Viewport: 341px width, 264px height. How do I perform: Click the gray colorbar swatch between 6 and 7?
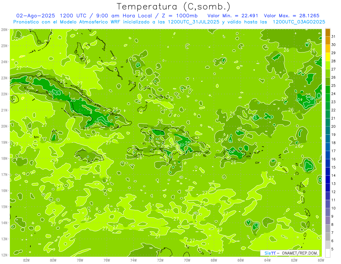328,237
